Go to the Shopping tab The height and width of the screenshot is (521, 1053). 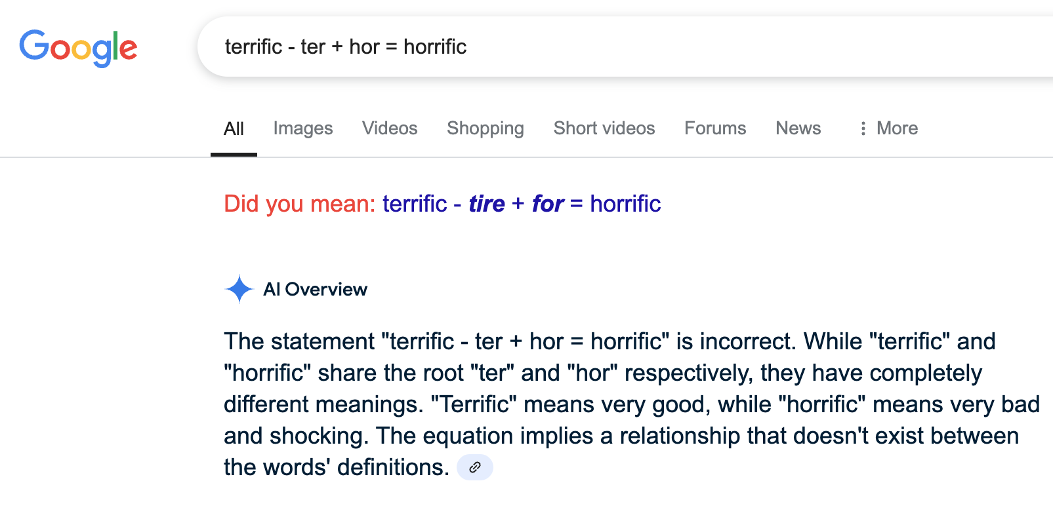(x=485, y=128)
